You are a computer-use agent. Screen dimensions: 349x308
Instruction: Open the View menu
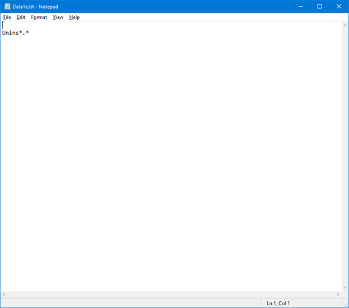coord(58,17)
